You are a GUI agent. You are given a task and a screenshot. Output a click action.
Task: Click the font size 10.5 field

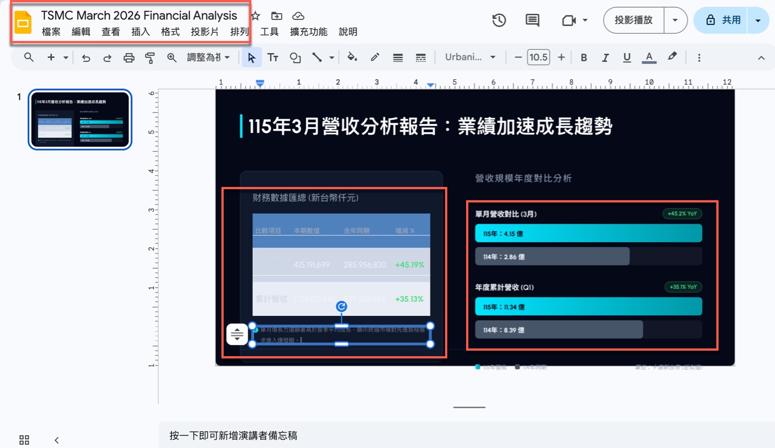pyautogui.click(x=539, y=58)
